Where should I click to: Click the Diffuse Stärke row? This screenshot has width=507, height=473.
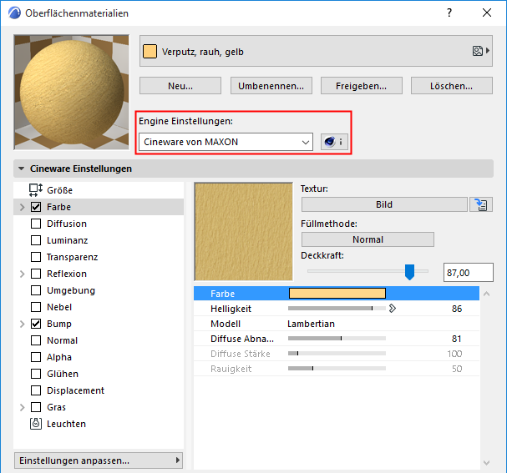(337, 354)
